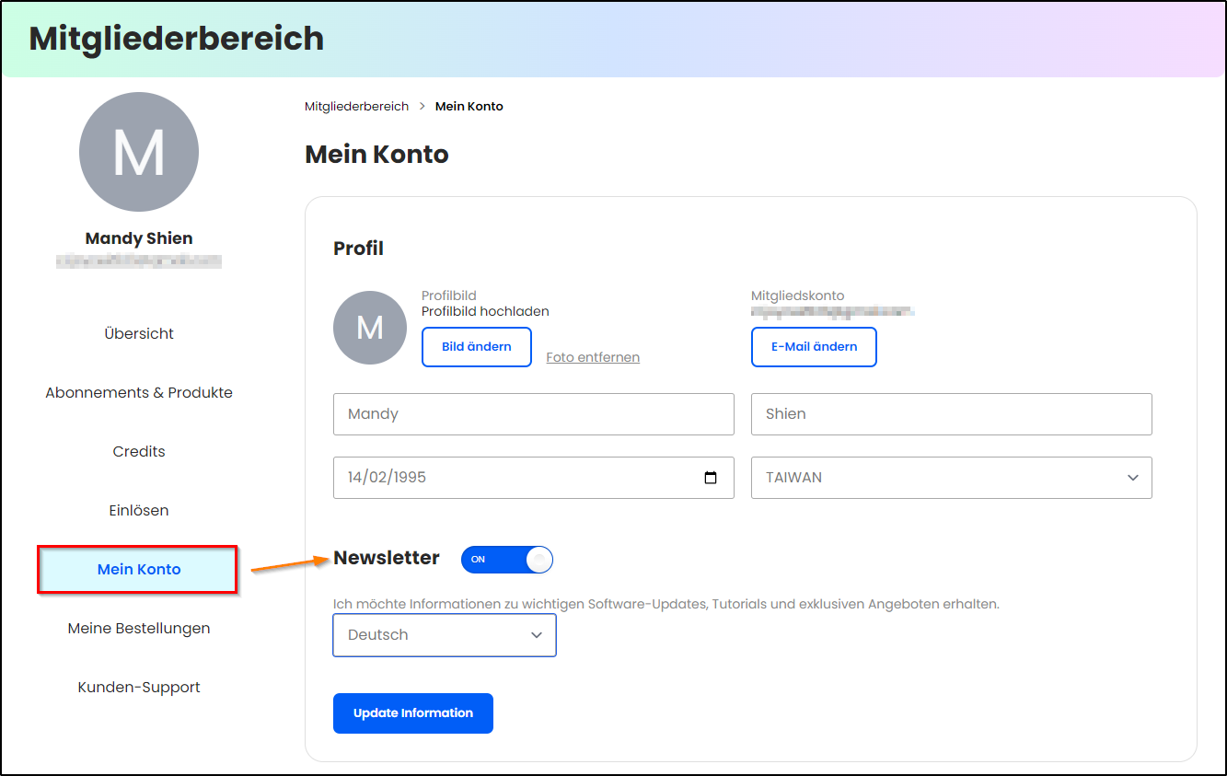1227x776 pixels.
Task: Open the Einlösen sidebar item
Action: tap(139, 510)
